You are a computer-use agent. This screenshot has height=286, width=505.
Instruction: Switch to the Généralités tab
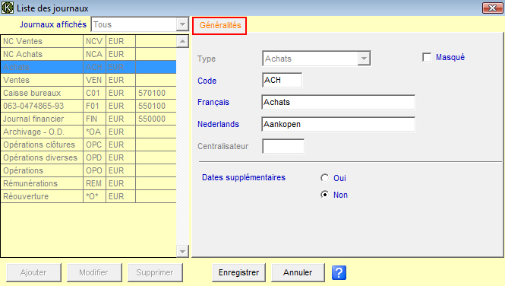[220, 25]
